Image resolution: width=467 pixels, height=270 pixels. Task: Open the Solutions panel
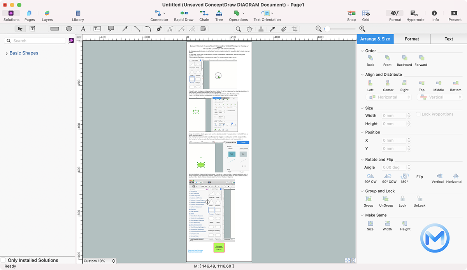pos(11,16)
